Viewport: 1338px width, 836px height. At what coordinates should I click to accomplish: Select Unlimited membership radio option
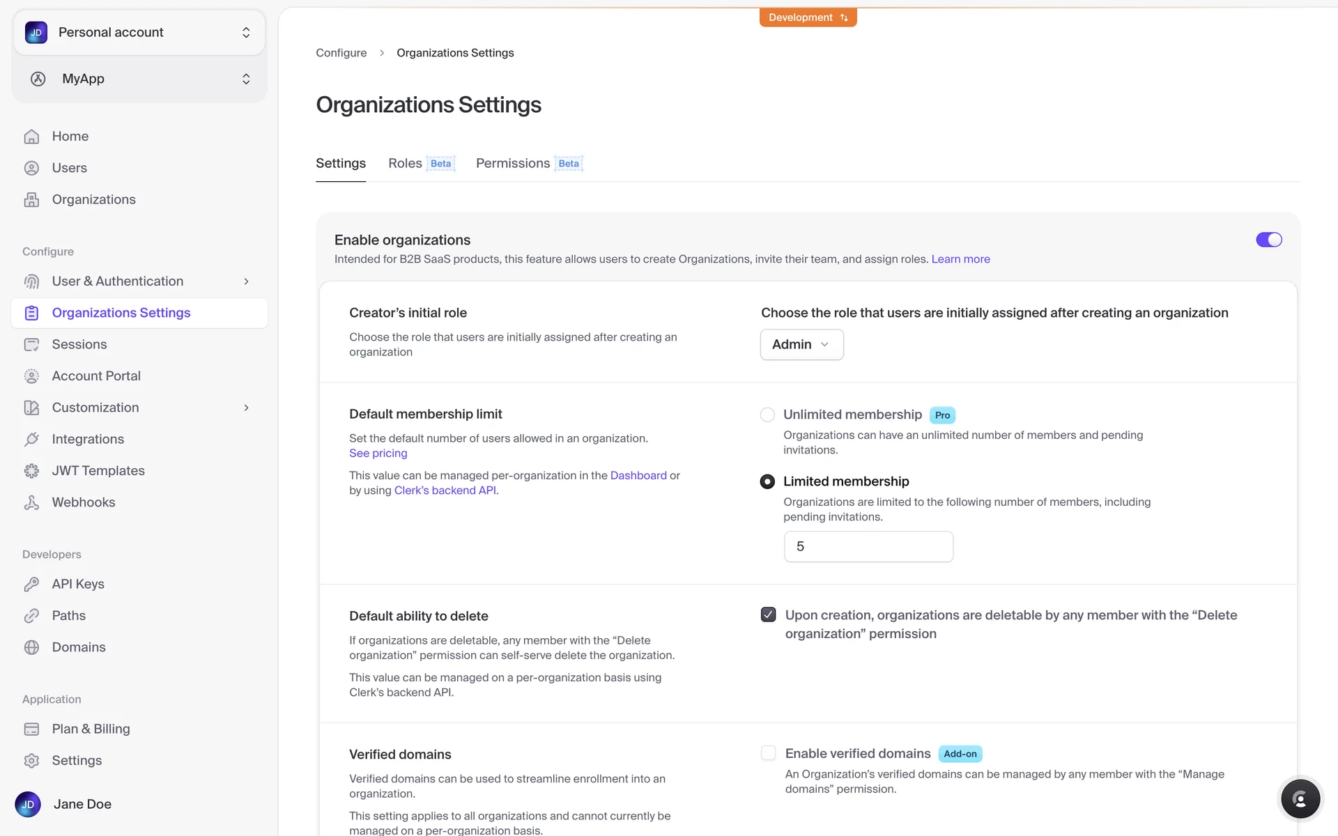pos(767,415)
